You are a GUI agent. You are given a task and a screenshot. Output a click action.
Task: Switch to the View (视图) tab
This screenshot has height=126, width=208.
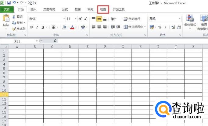[103, 9]
